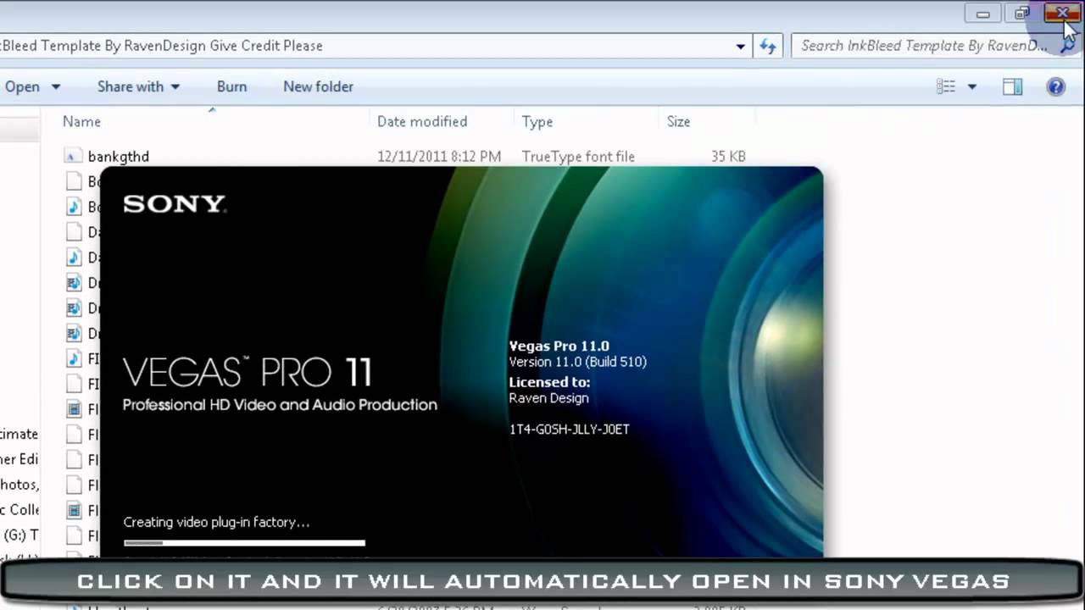Click Version 11.0 (Build 510) text
Viewport: 1085px width, 610px height.
(x=577, y=362)
